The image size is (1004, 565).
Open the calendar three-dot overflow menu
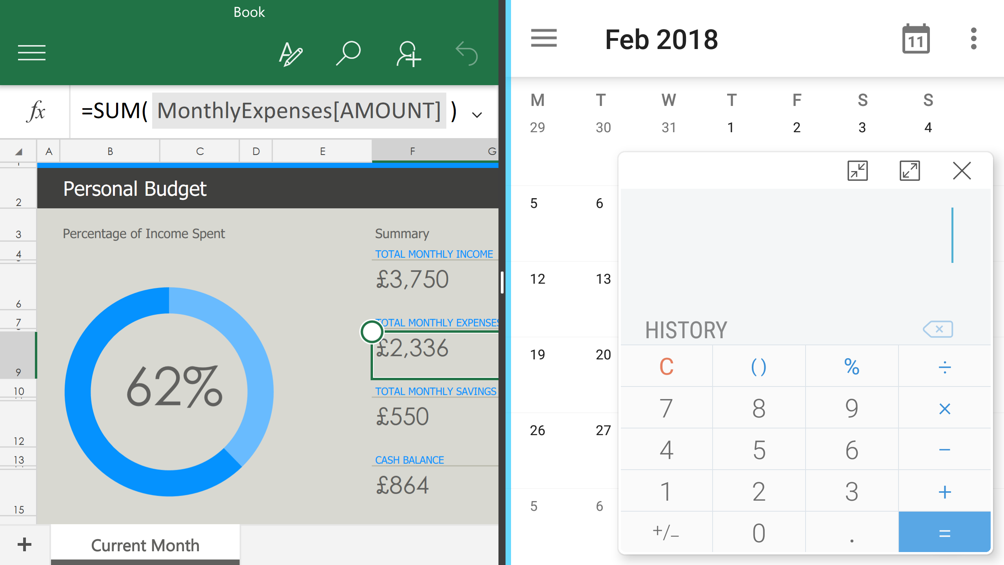click(973, 39)
